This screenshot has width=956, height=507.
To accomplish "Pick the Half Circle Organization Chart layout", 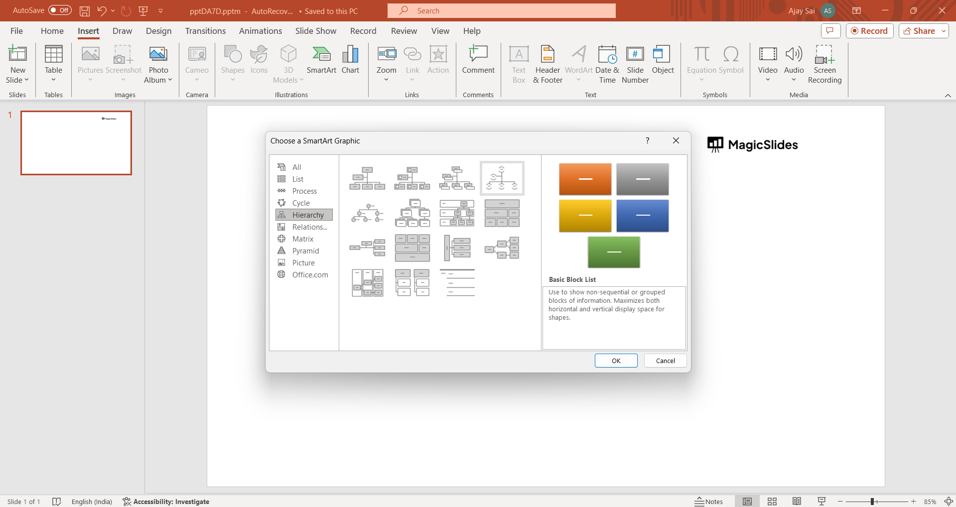I will coord(502,178).
